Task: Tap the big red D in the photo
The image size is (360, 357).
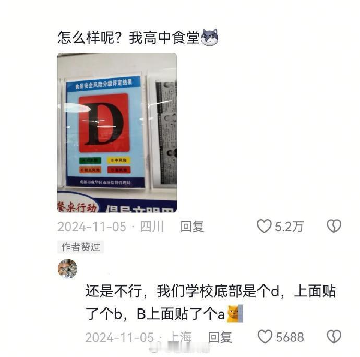Action: pyautogui.click(x=103, y=123)
